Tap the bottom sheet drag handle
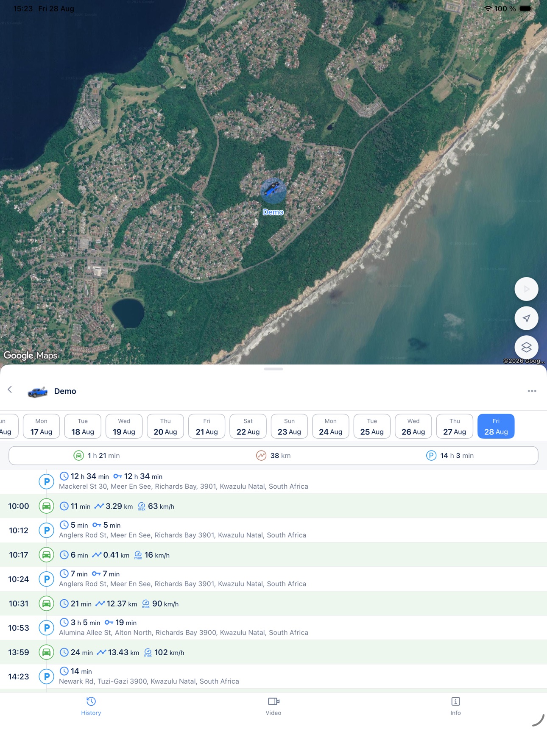Screen dimensions: 547x729 pos(273,369)
